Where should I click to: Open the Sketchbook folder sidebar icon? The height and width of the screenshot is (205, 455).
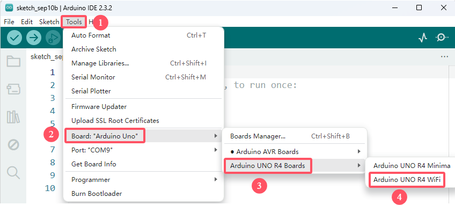(13, 62)
